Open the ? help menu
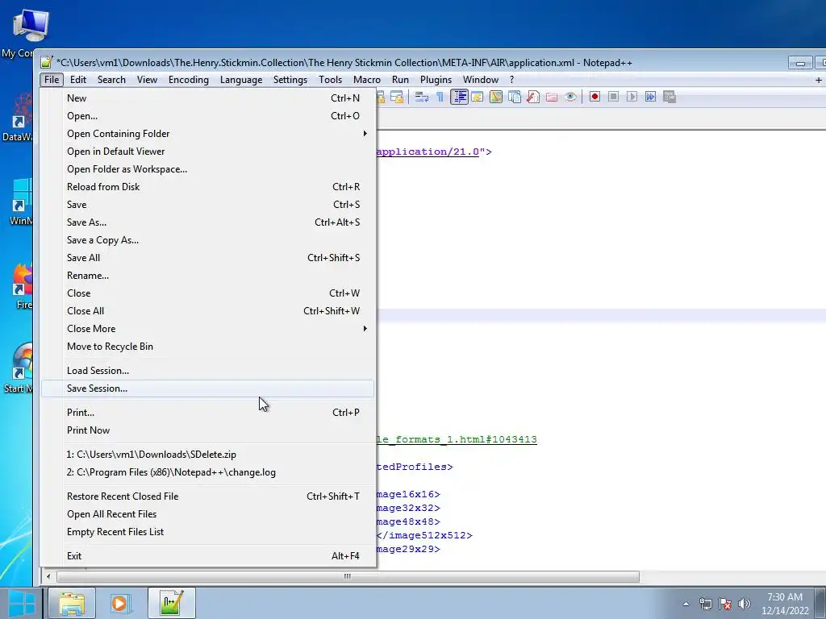Image resolution: width=826 pixels, height=619 pixels. pyautogui.click(x=511, y=80)
